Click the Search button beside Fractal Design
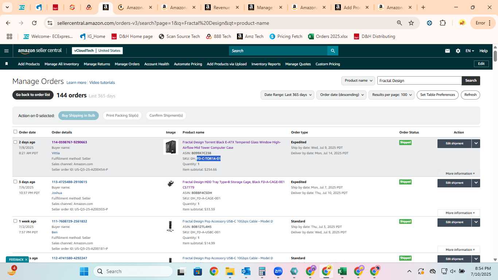 coord(471,81)
